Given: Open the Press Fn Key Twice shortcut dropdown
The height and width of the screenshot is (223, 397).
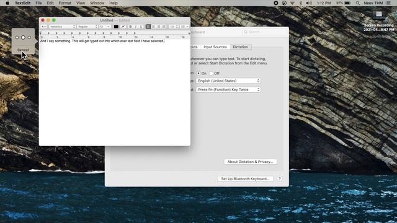Looking at the screenshot, I should click(228, 89).
